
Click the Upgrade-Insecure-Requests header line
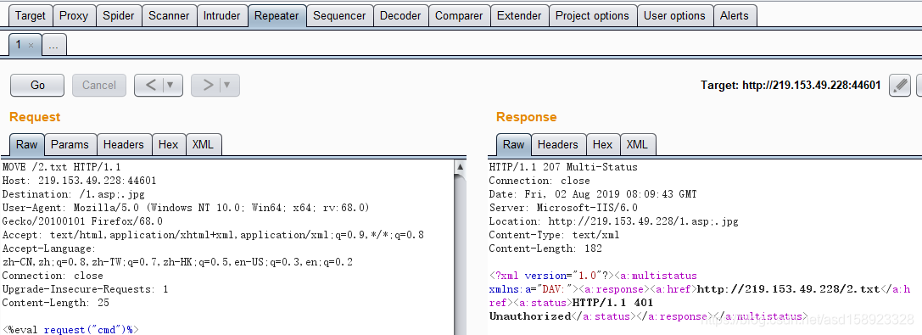[x=86, y=289]
